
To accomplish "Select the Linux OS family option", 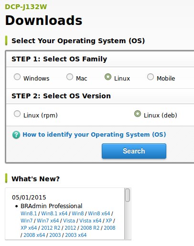I will click(x=108, y=77).
